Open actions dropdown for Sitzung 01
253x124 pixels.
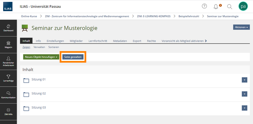[244, 80]
